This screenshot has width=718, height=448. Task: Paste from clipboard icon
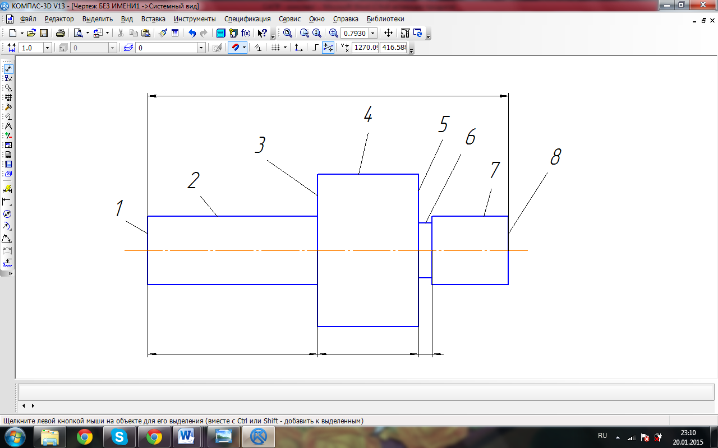click(x=146, y=33)
